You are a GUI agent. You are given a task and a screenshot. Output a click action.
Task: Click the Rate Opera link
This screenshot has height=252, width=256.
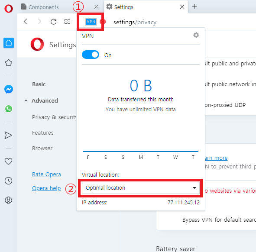pyautogui.click(x=46, y=174)
